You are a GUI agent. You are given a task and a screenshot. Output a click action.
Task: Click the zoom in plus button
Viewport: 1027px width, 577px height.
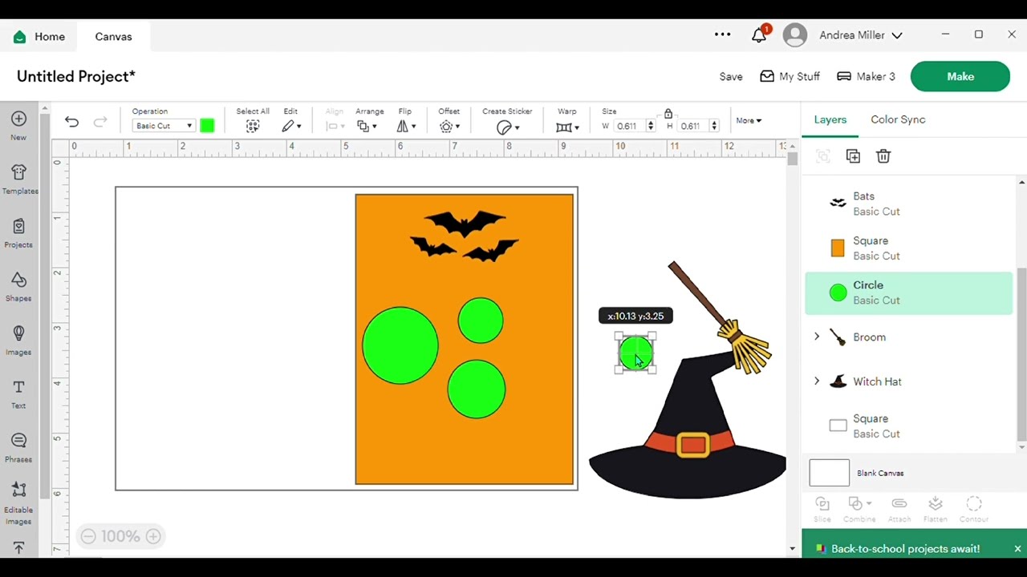[153, 536]
